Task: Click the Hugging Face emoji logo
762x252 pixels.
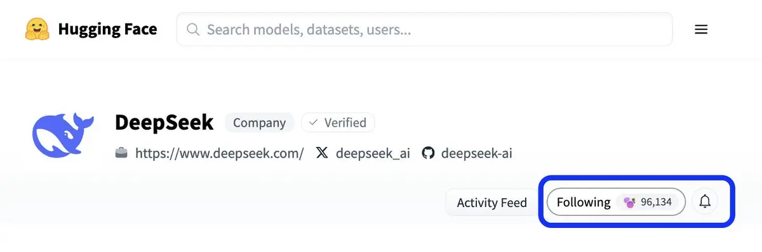Action: [x=37, y=29]
